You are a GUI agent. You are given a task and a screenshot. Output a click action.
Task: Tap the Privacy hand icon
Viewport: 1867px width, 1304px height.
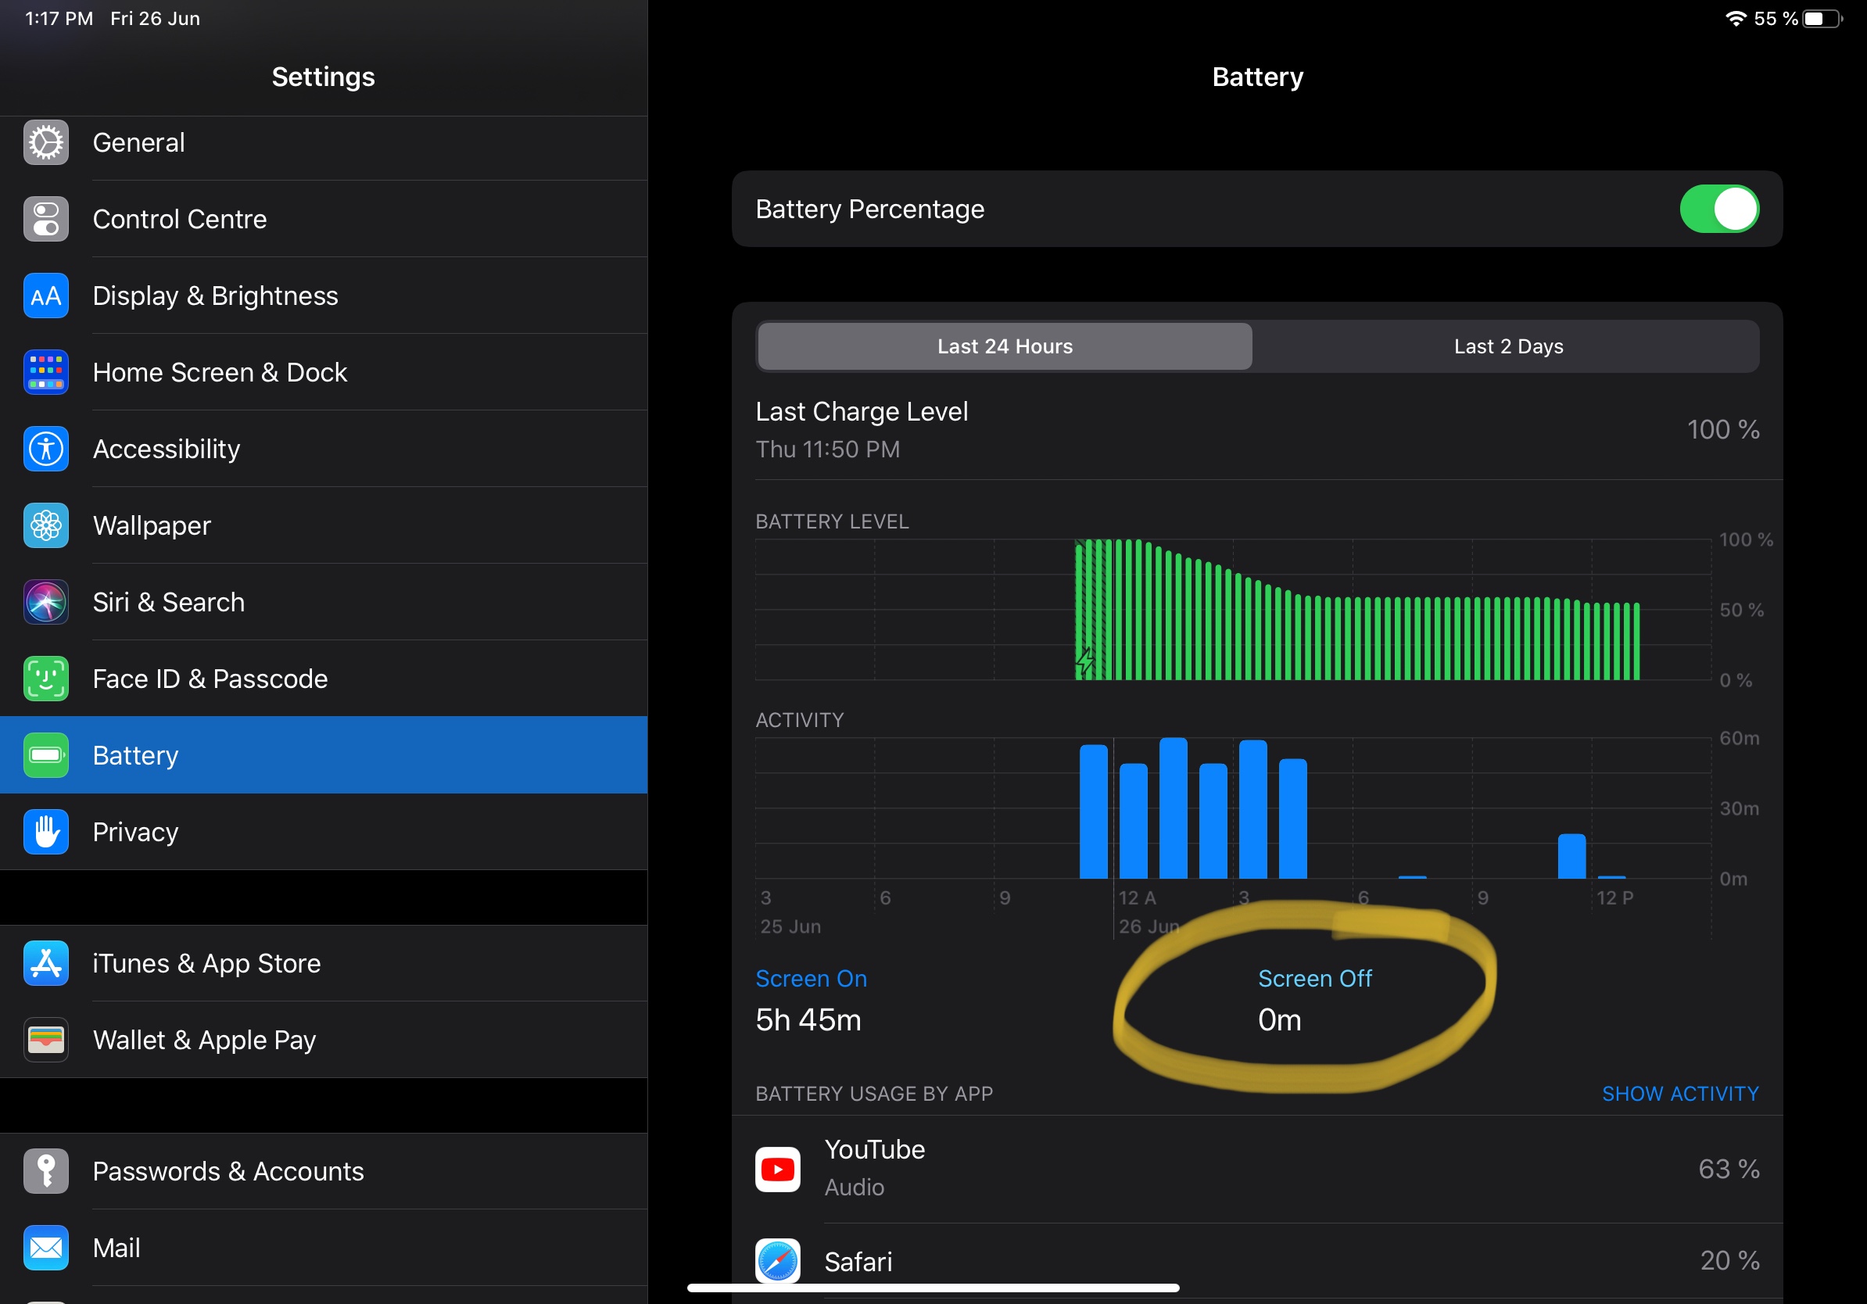coord(45,833)
